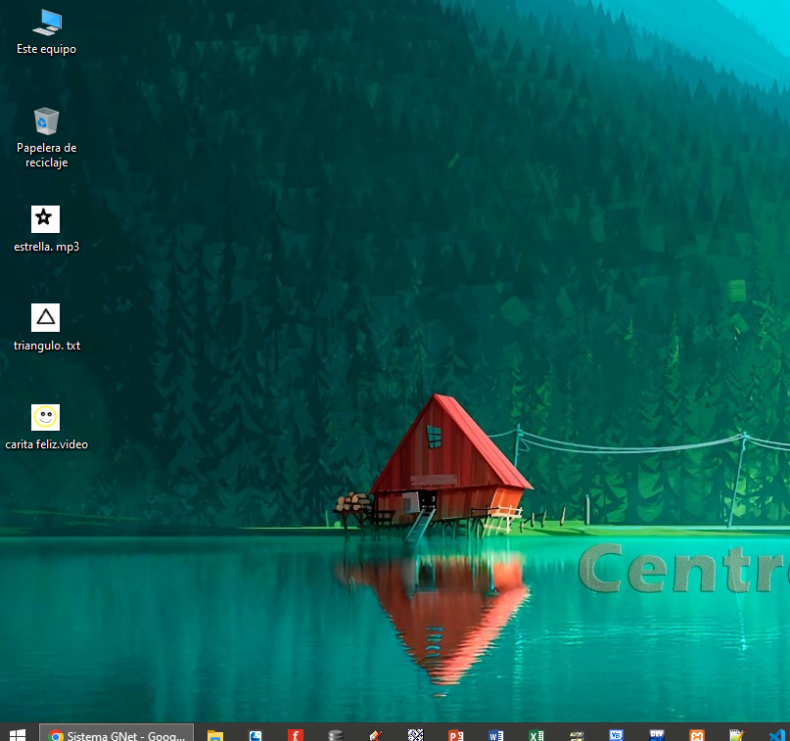
Task: Open Dev-C++ from the taskbar
Action: click(x=656, y=734)
